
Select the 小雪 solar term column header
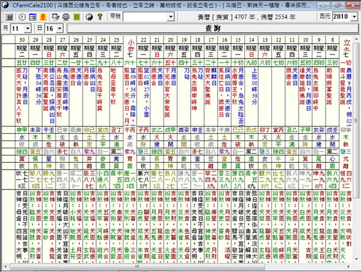[x=131, y=47]
